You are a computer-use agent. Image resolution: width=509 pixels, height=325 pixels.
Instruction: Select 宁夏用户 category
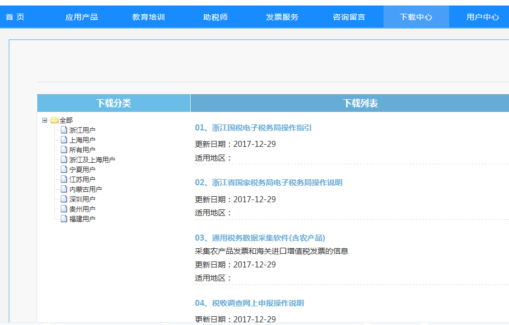tap(82, 169)
